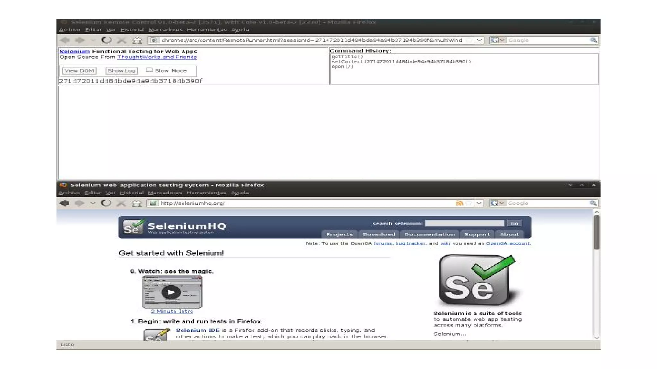Open history dropdown arrow in Remote Control window toolbar
This screenshot has width=657, height=369.
[x=93, y=40]
